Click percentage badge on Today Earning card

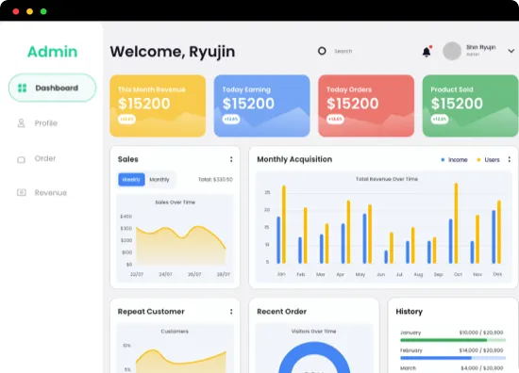coord(231,119)
